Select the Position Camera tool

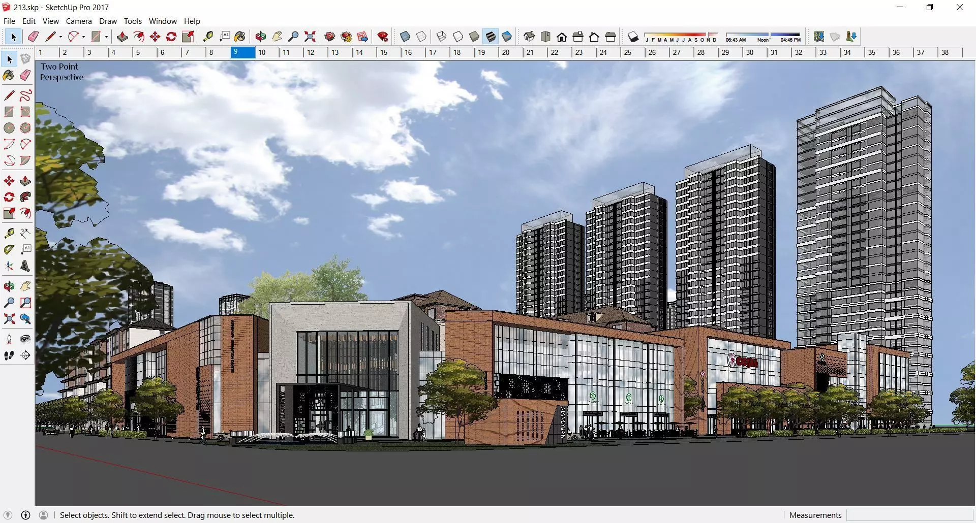pyautogui.click(x=9, y=339)
